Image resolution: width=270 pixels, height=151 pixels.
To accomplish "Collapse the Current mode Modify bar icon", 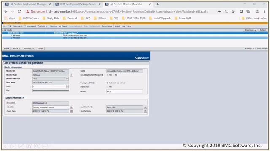I will pyautogui.click(x=3, y=23).
